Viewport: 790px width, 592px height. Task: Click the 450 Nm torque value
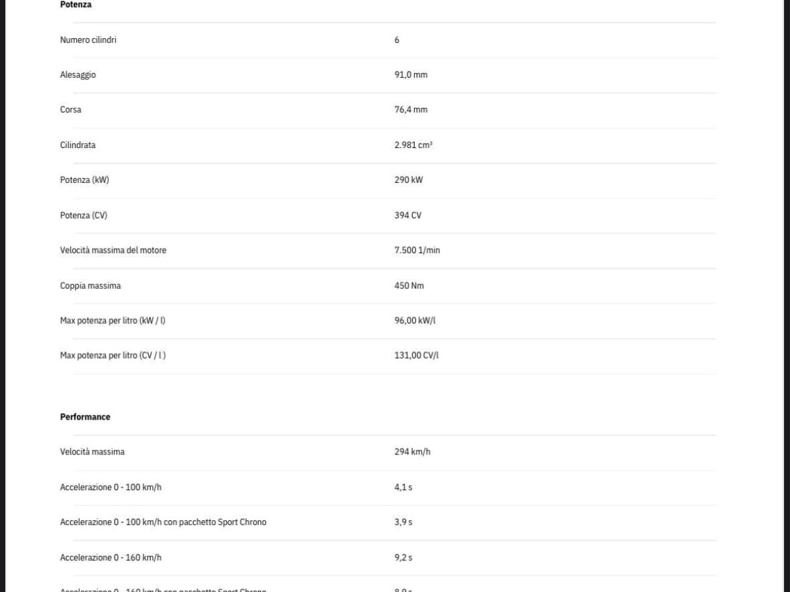(x=409, y=286)
